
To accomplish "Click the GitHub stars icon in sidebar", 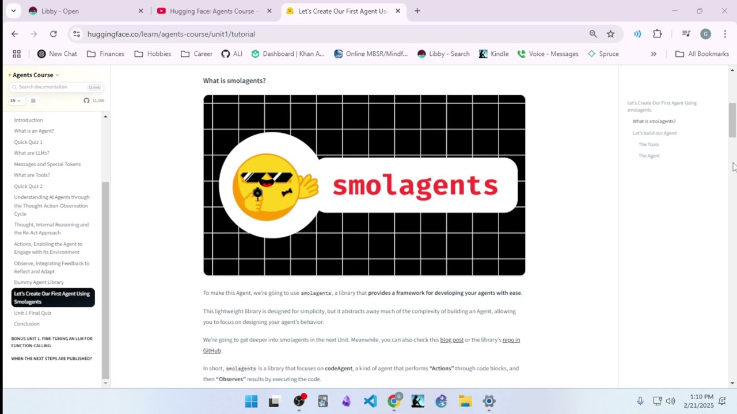I will (x=86, y=101).
